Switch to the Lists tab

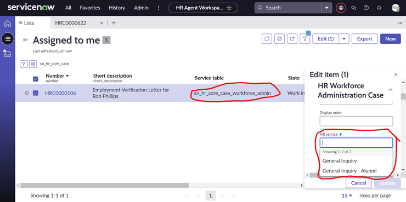tap(33, 23)
